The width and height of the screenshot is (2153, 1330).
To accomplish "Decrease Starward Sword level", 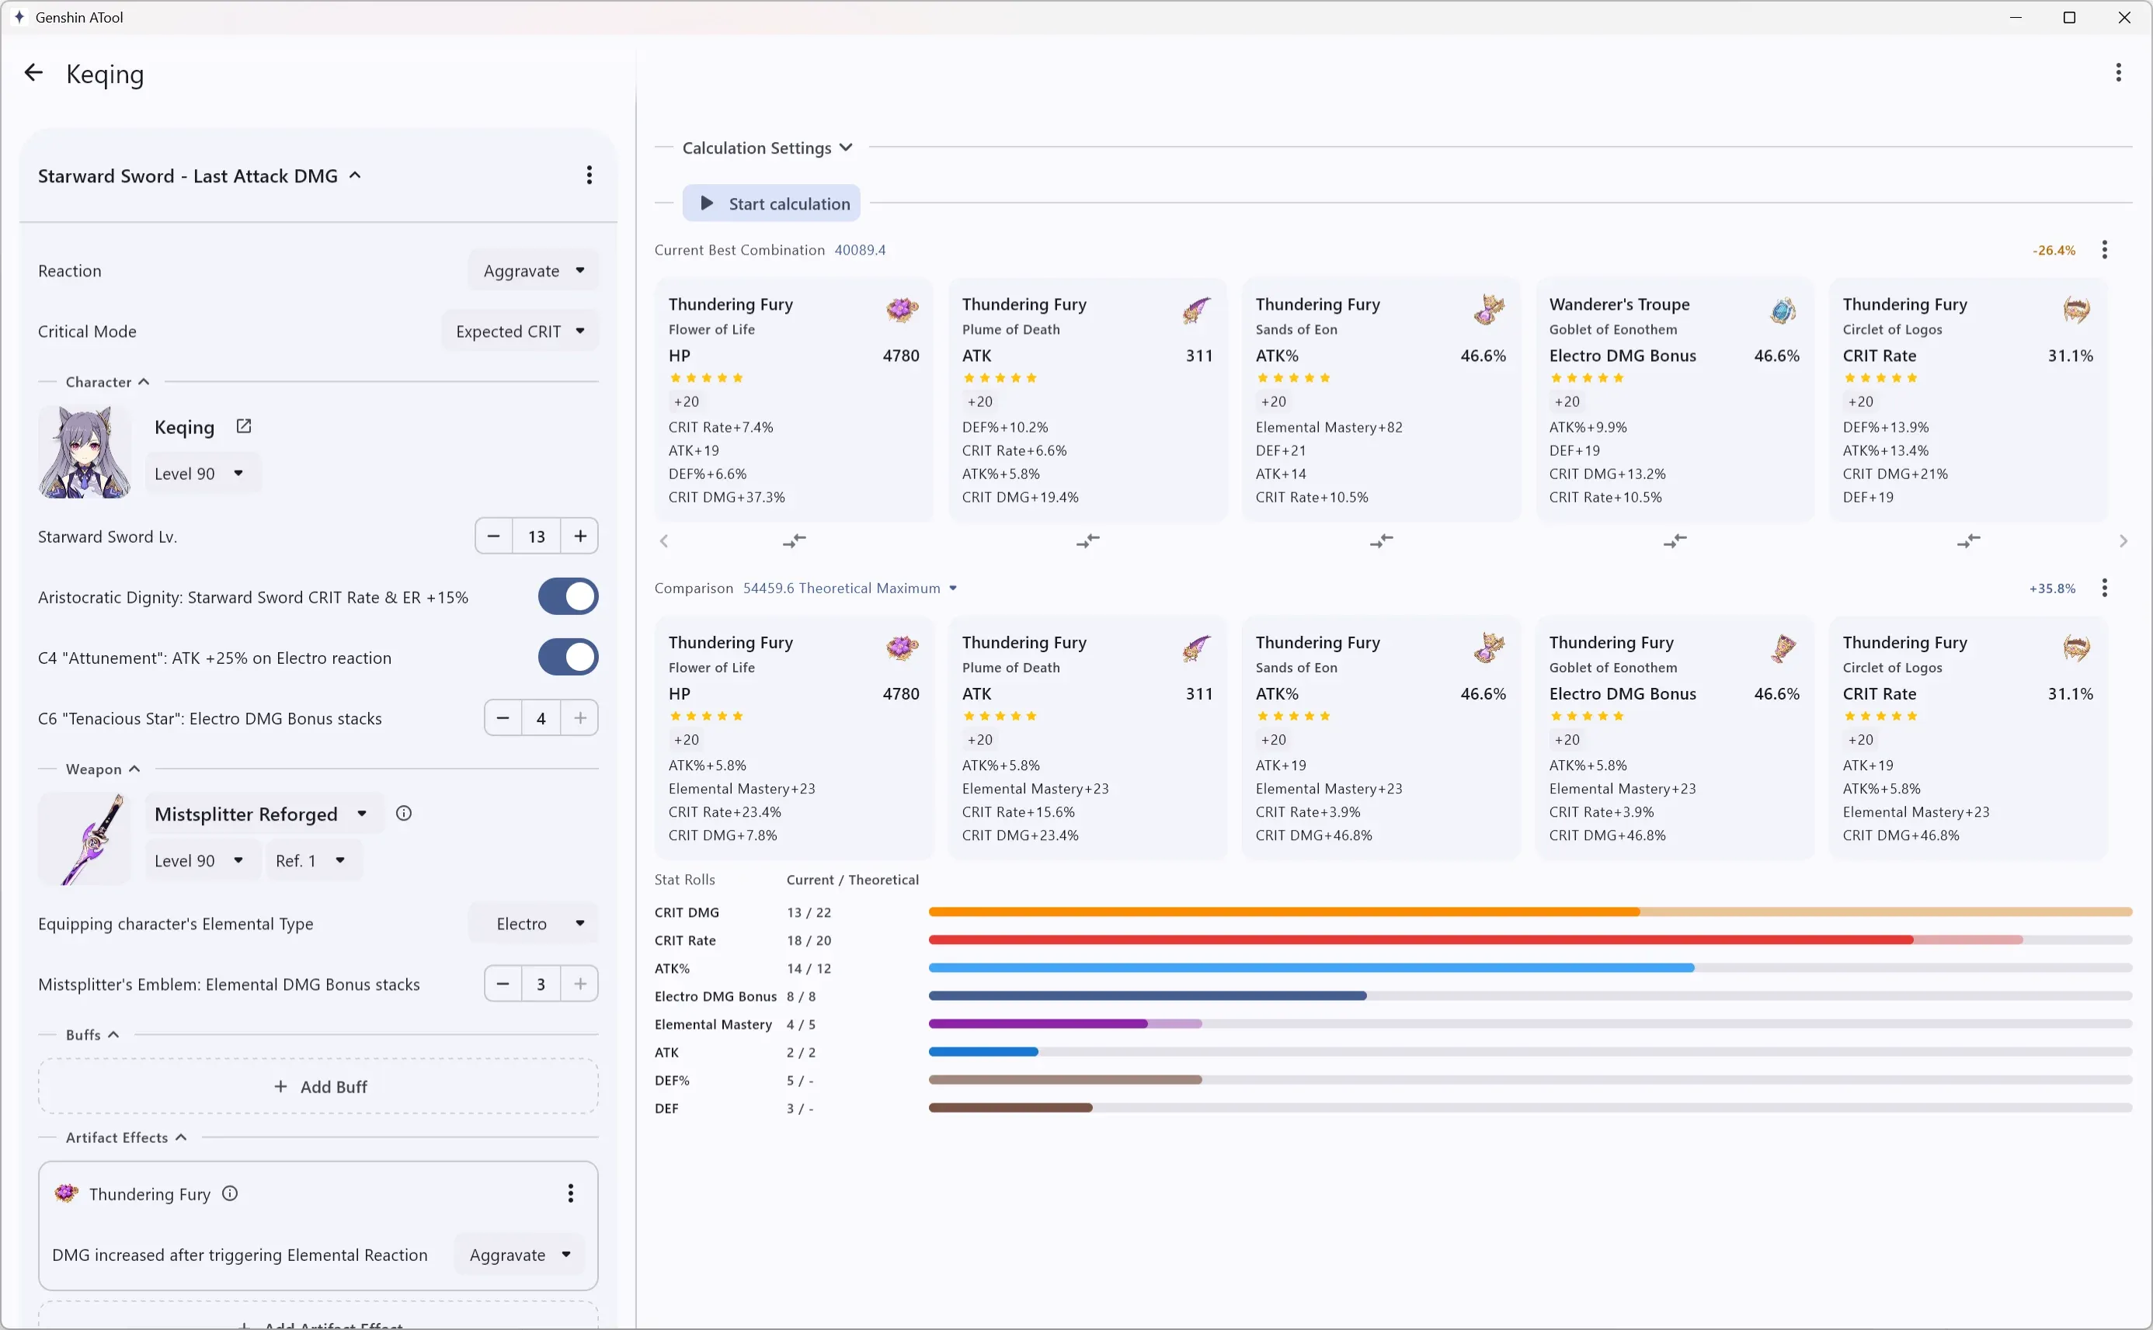I will (x=494, y=537).
